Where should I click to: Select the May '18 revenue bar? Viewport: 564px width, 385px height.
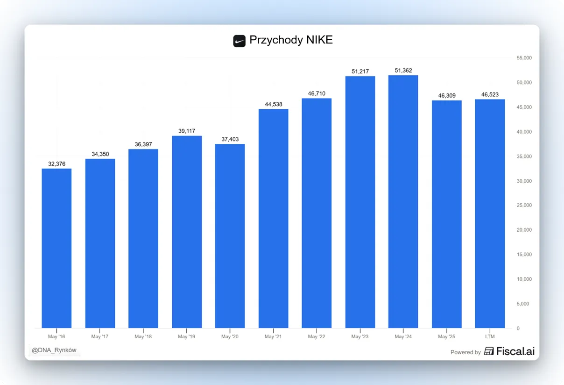(143, 238)
